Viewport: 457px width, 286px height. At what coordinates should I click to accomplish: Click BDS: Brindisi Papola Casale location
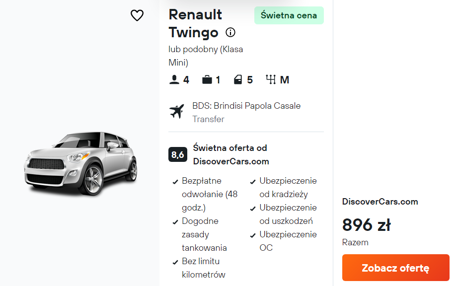pos(246,106)
